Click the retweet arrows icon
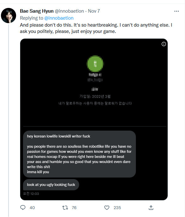Image resolution: width=185 pixels, height=217 pixels. click(x=65, y=207)
